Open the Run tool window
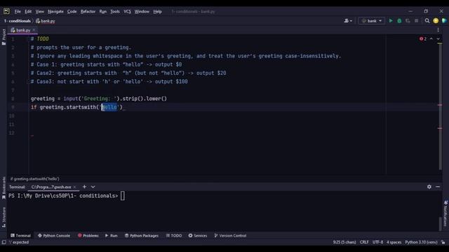449x252 pixels. pos(111,236)
